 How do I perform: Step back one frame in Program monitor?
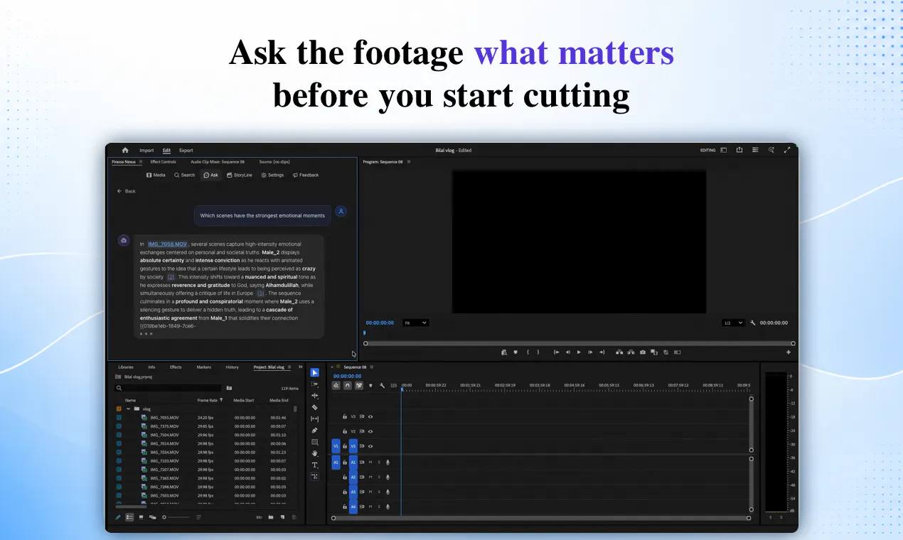[x=567, y=352]
